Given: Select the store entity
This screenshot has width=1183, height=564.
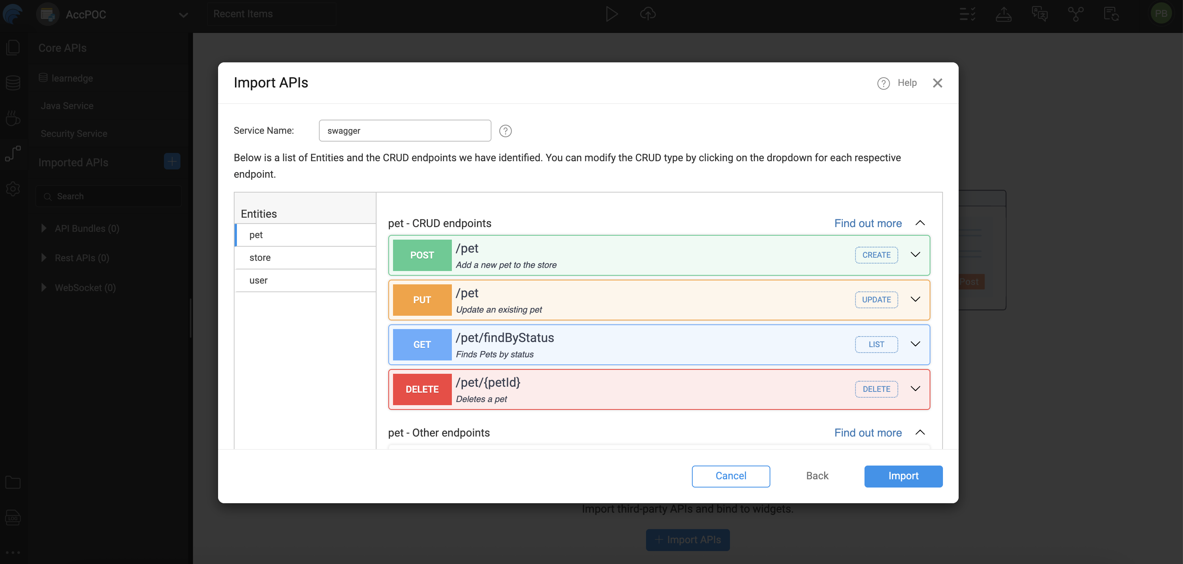Looking at the screenshot, I should click(260, 258).
